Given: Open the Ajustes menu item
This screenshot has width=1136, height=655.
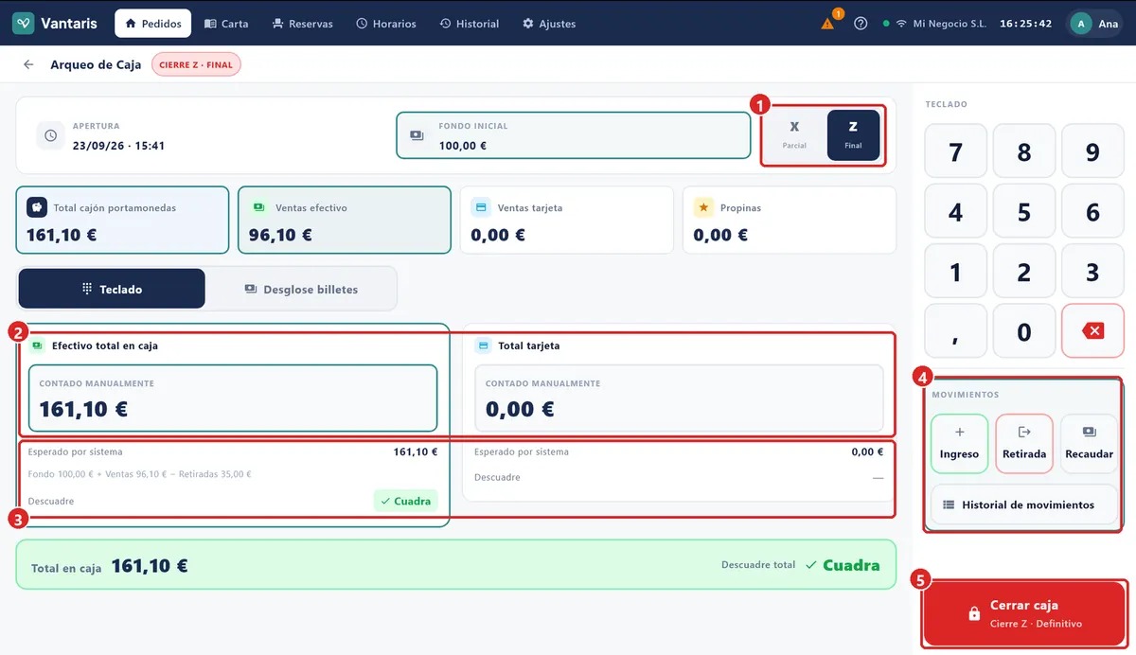Looking at the screenshot, I should click(549, 24).
